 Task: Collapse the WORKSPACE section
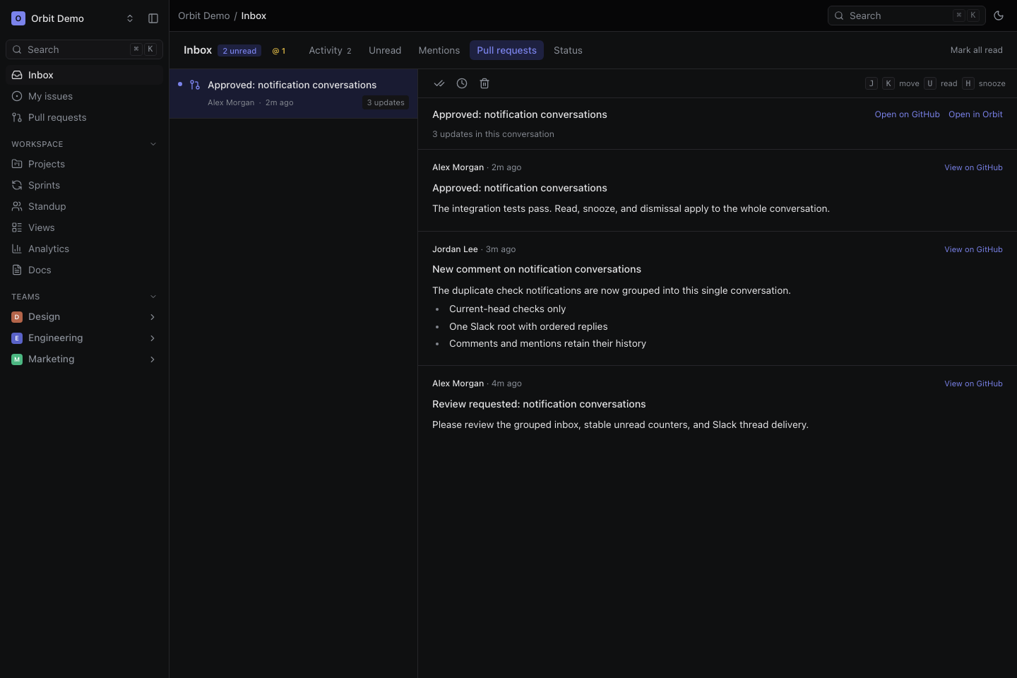(153, 144)
